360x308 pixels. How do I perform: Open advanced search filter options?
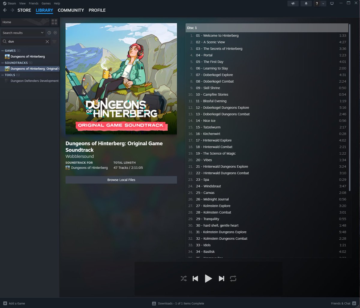tap(54, 42)
